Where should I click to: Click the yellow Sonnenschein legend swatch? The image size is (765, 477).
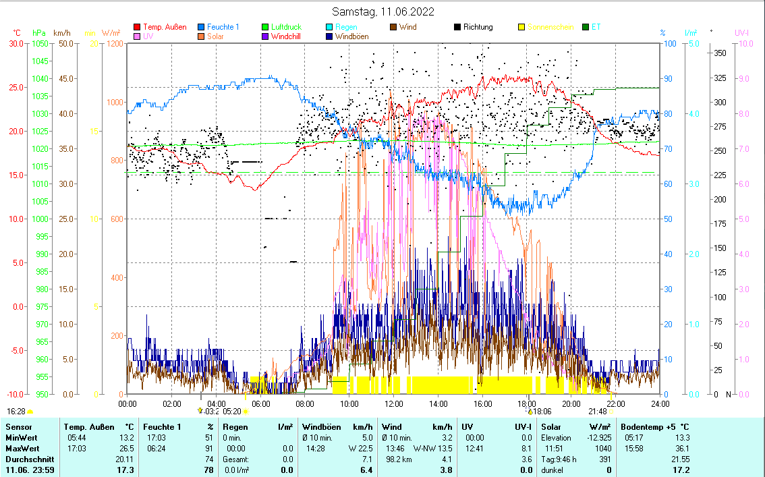pyautogui.click(x=521, y=27)
